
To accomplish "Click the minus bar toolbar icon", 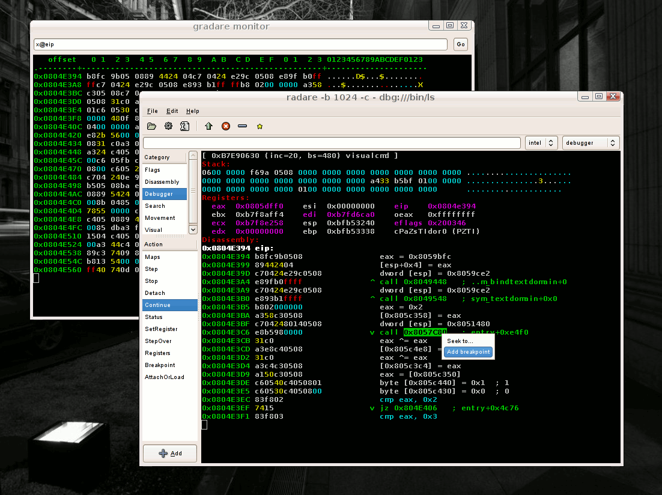I will 242,126.
